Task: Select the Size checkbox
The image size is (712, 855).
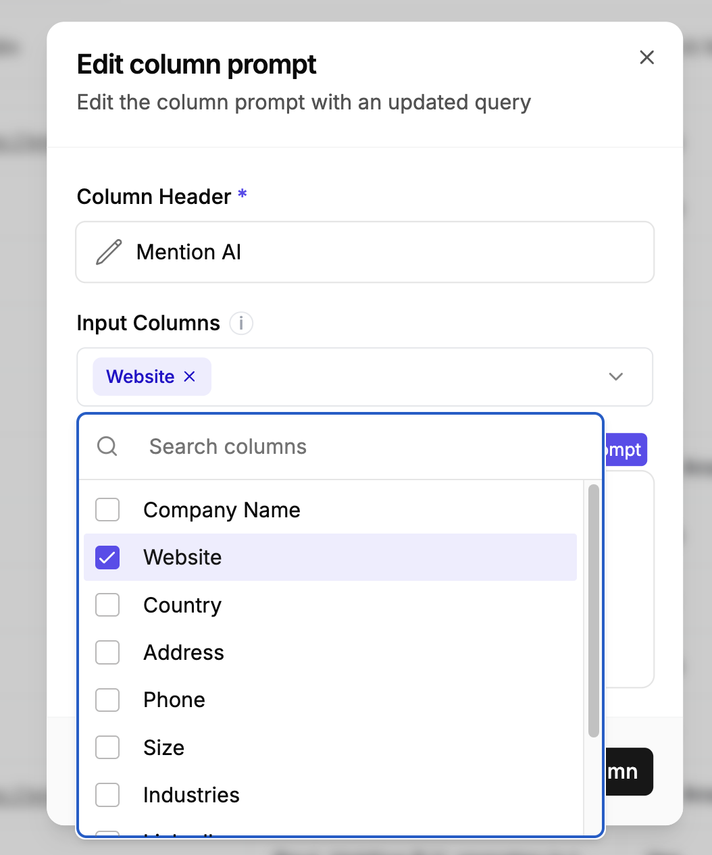Action: (107, 748)
